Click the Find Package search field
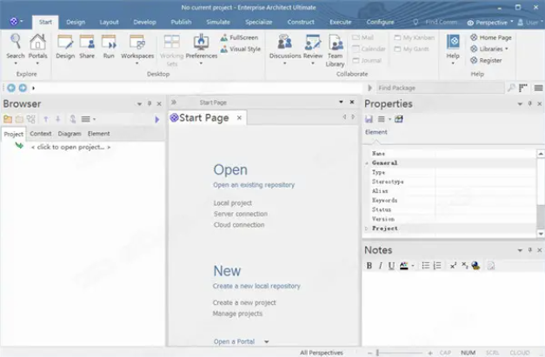The image size is (545, 357). point(439,88)
